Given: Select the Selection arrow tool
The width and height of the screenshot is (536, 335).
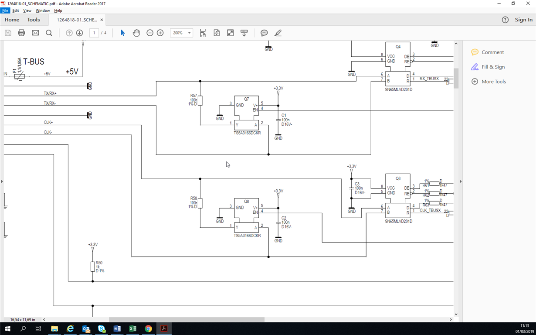Looking at the screenshot, I should (x=122, y=33).
